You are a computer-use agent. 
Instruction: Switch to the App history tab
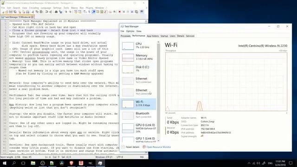pos(153,36)
